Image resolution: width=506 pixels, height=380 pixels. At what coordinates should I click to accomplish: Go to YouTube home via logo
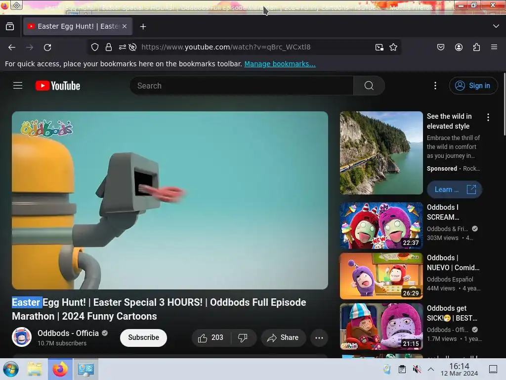[x=58, y=86]
